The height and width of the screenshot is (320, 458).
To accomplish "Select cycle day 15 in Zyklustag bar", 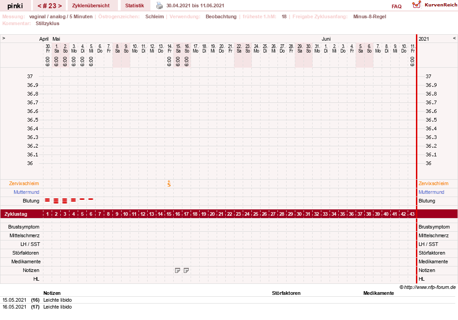I will (x=169, y=214).
